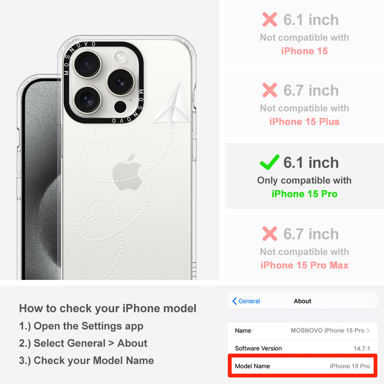Screen dimensions: 384x384
Task: Click the Software Version row
Action: 303,348
